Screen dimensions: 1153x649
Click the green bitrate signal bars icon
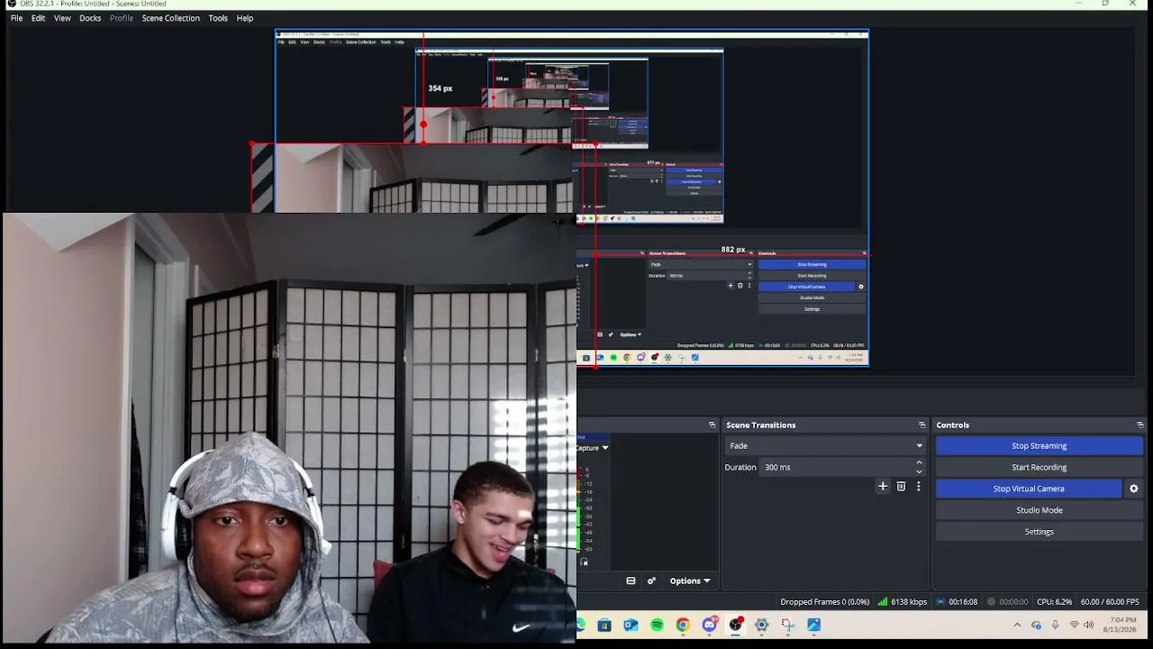coord(882,601)
